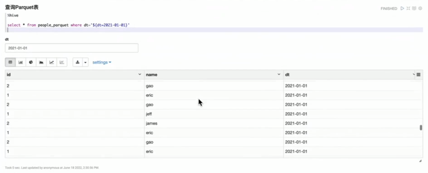Switch to scatter chart view

pos(62,62)
